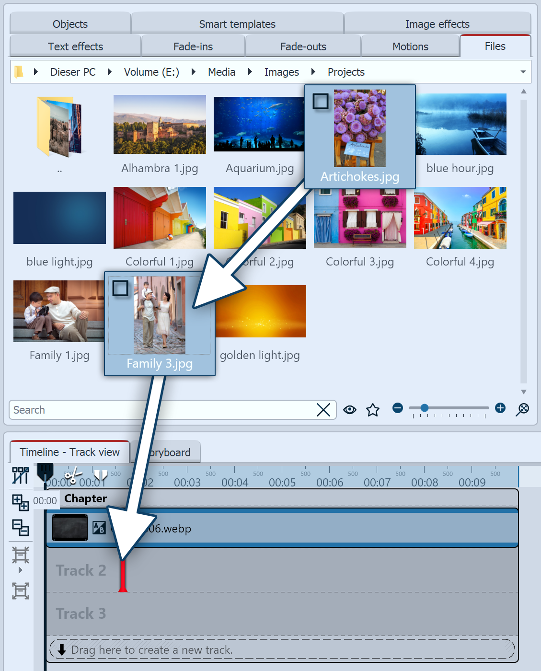Tick the checkbox on the Artichokes.jpg thumbnail
Image resolution: width=541 pixels, height=671 pixels.
[320, 101]
